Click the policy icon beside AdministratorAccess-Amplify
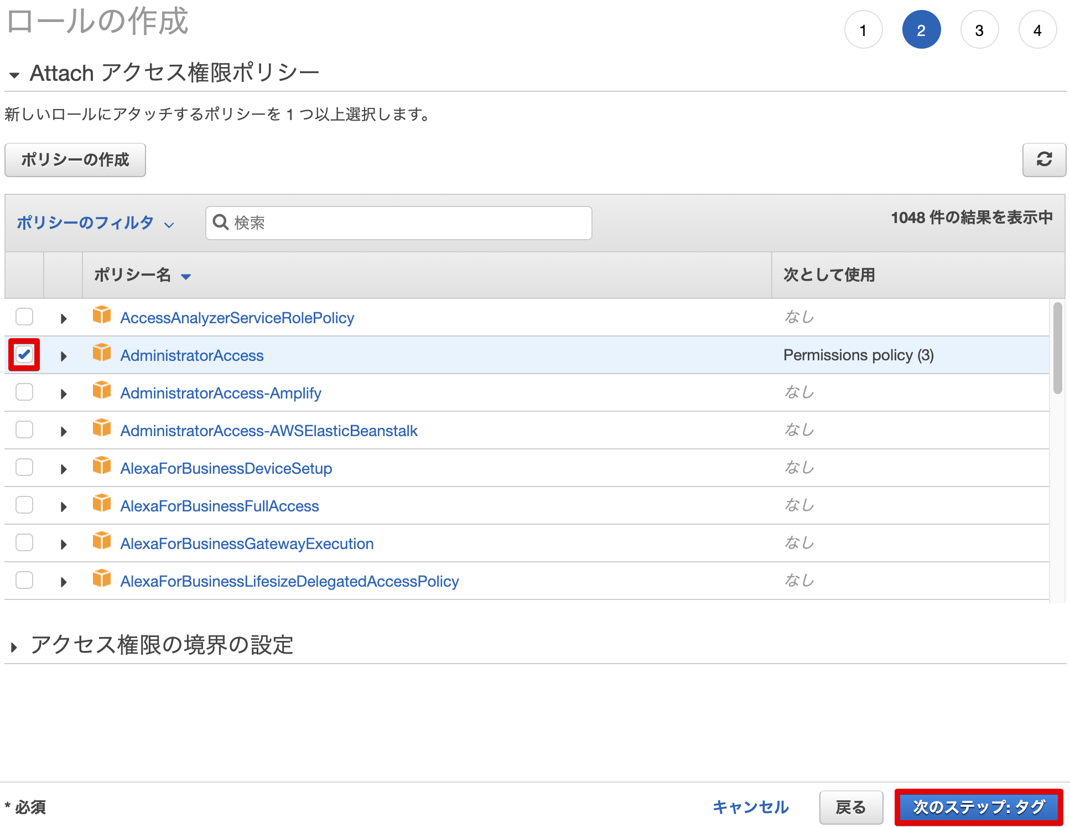This screenshot has width=1070, height=828. (102, 391)
